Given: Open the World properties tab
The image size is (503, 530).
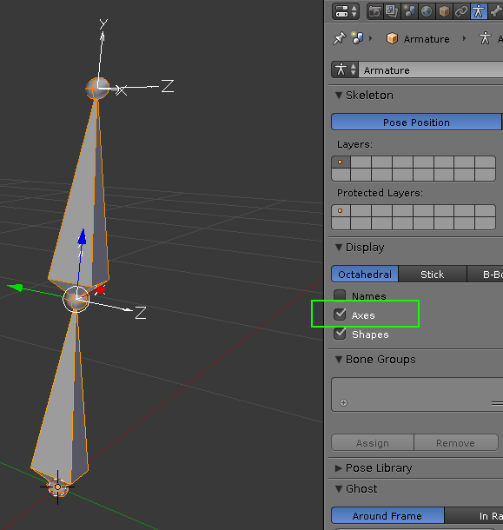Looking at the screenshot, I should pyautogui.click(x=427, y=11).
